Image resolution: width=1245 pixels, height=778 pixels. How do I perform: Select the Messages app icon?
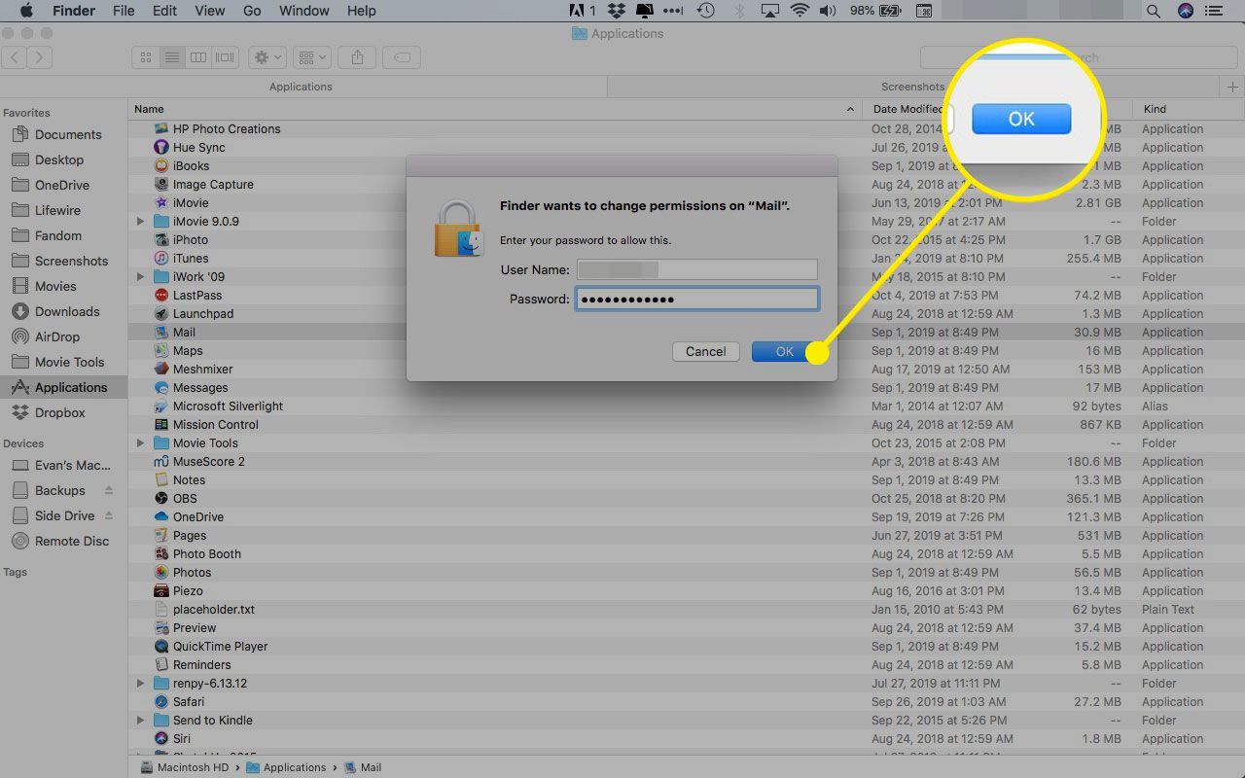pos(161,388)
